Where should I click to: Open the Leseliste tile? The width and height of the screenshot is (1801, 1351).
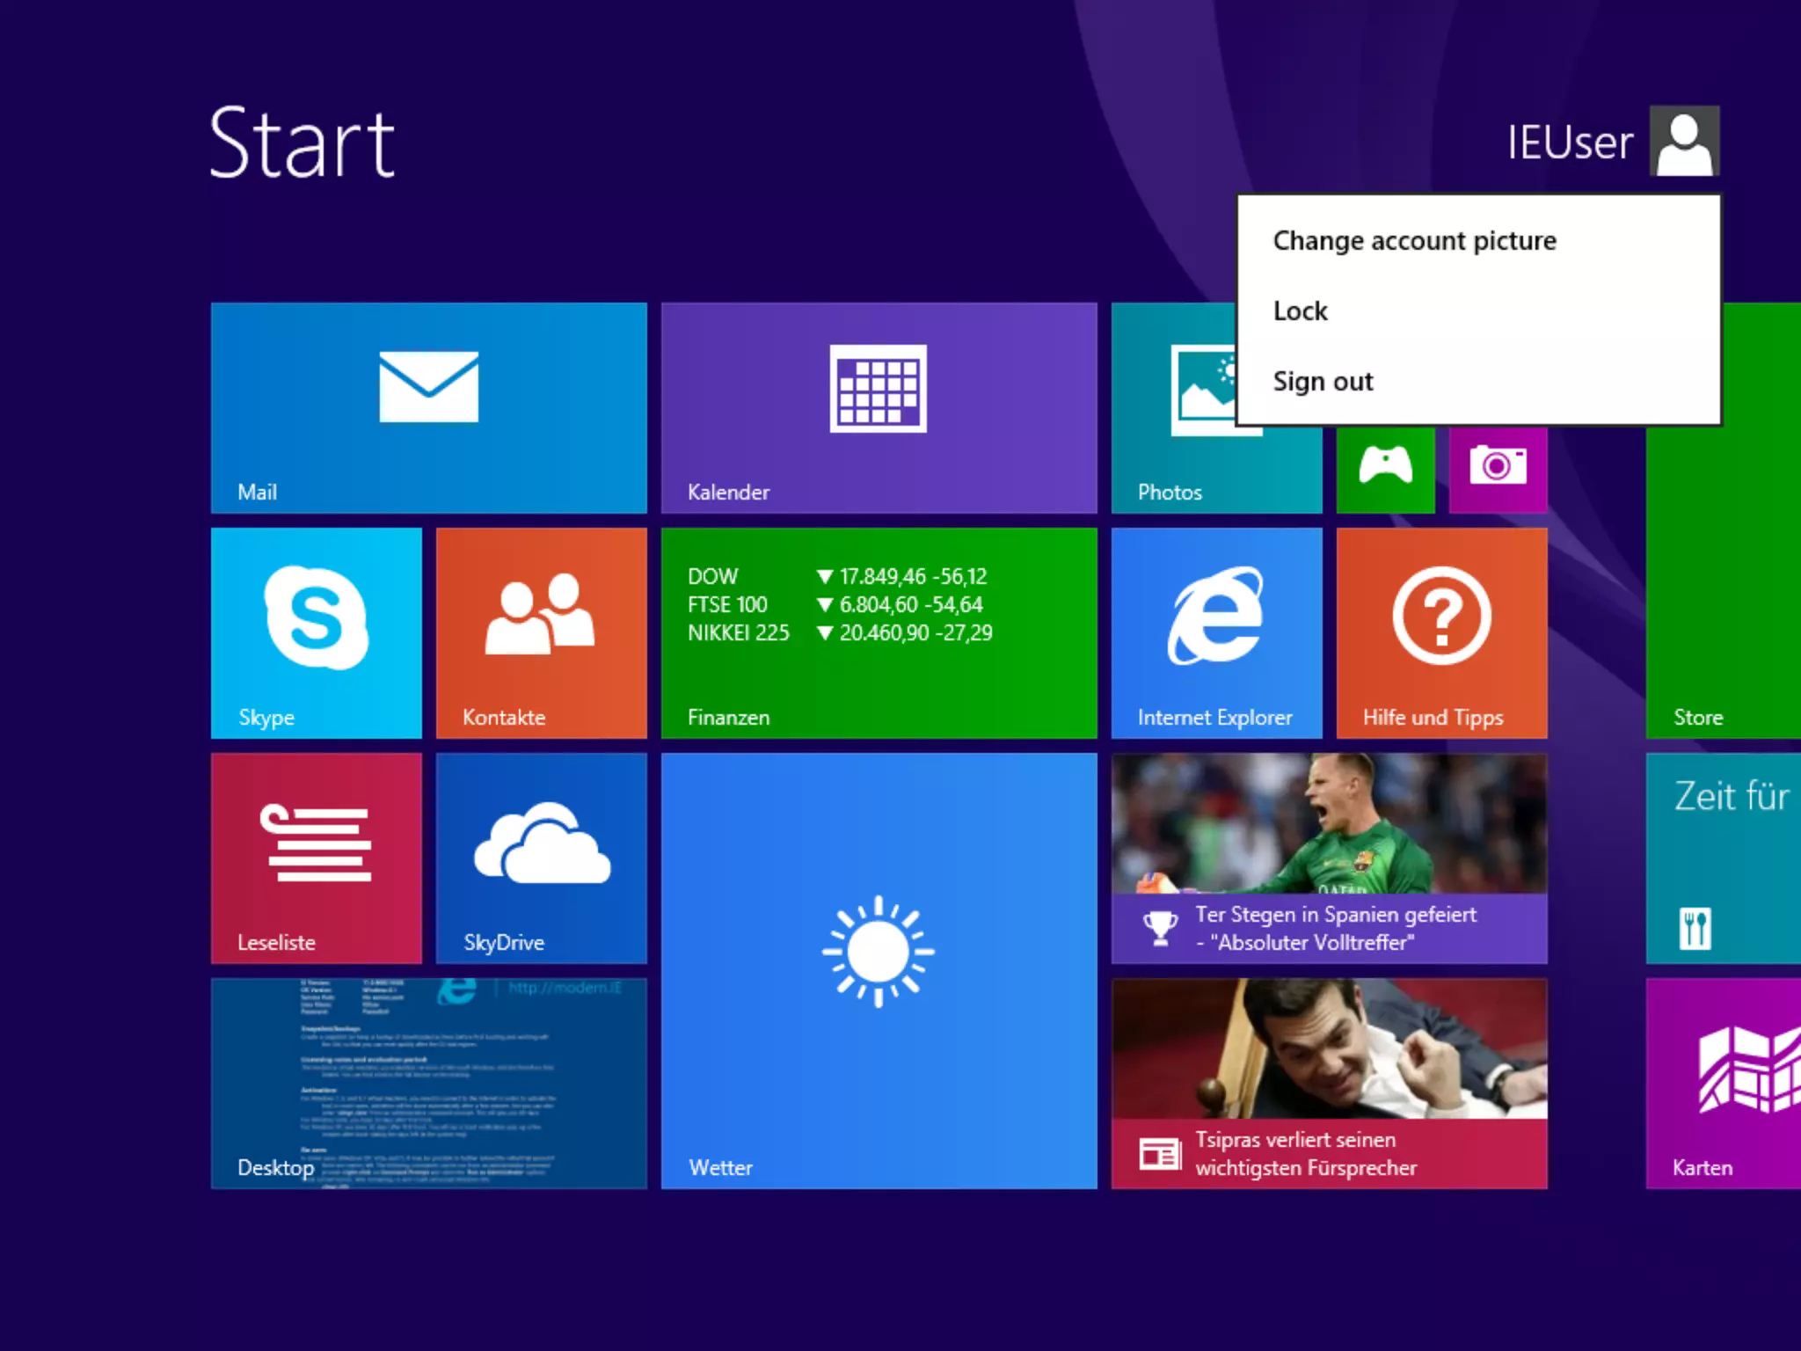coord(316,858)
